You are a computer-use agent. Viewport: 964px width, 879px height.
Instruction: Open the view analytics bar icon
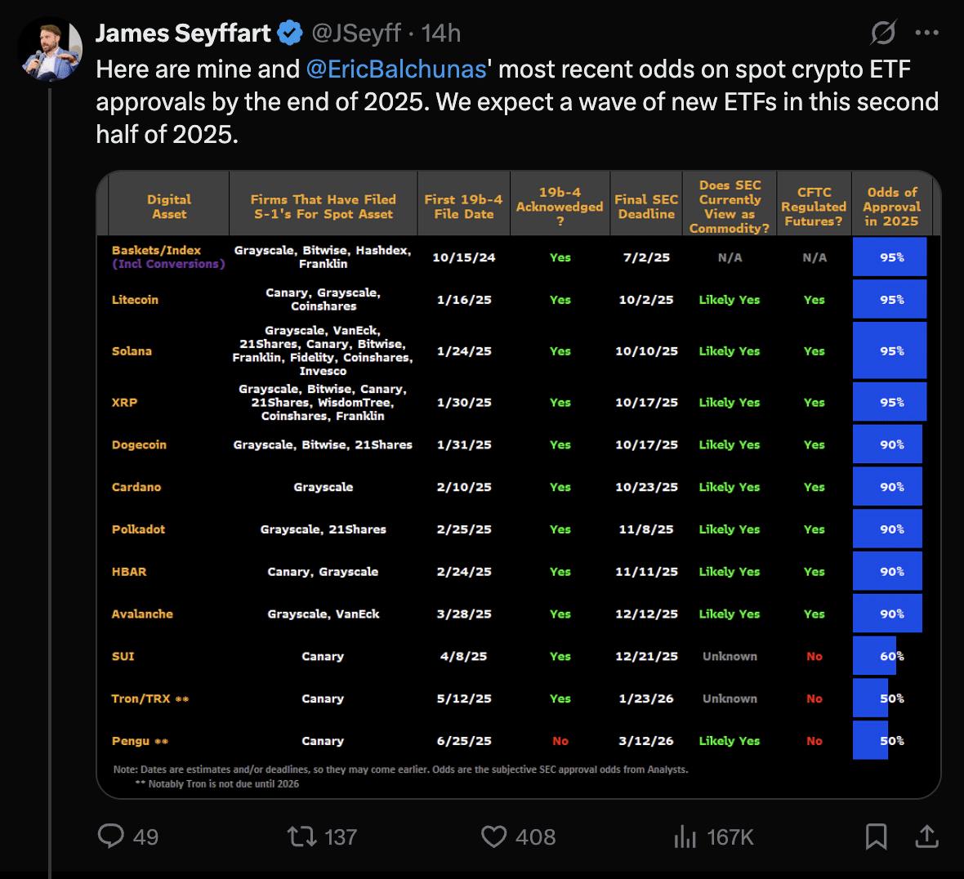(685, 837)
